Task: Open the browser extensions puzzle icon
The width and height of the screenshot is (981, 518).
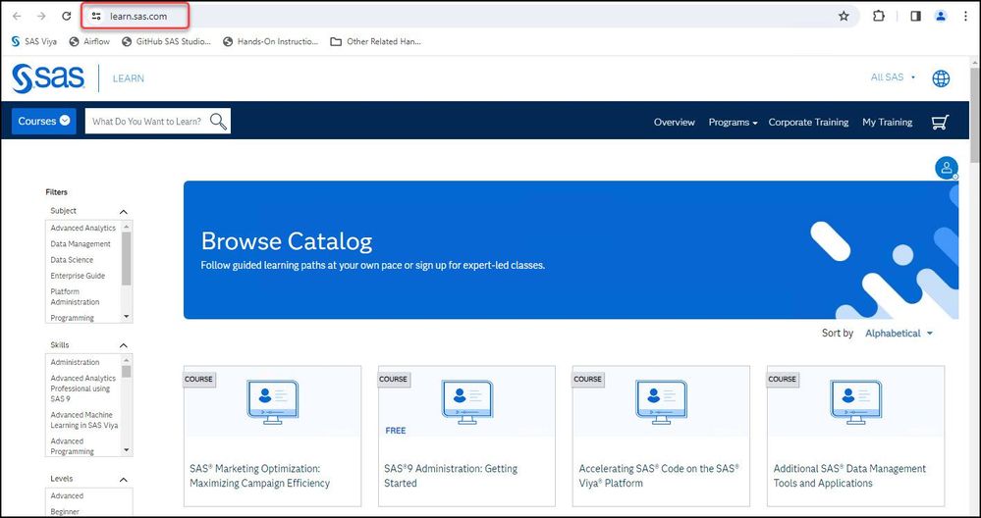Action: [x=879, y=17]
